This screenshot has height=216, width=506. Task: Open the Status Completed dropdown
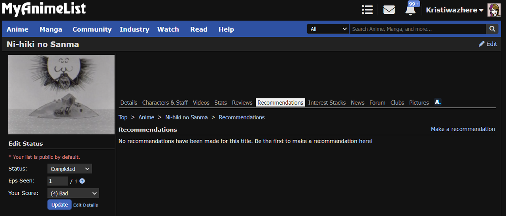click(x=70, y=169)
